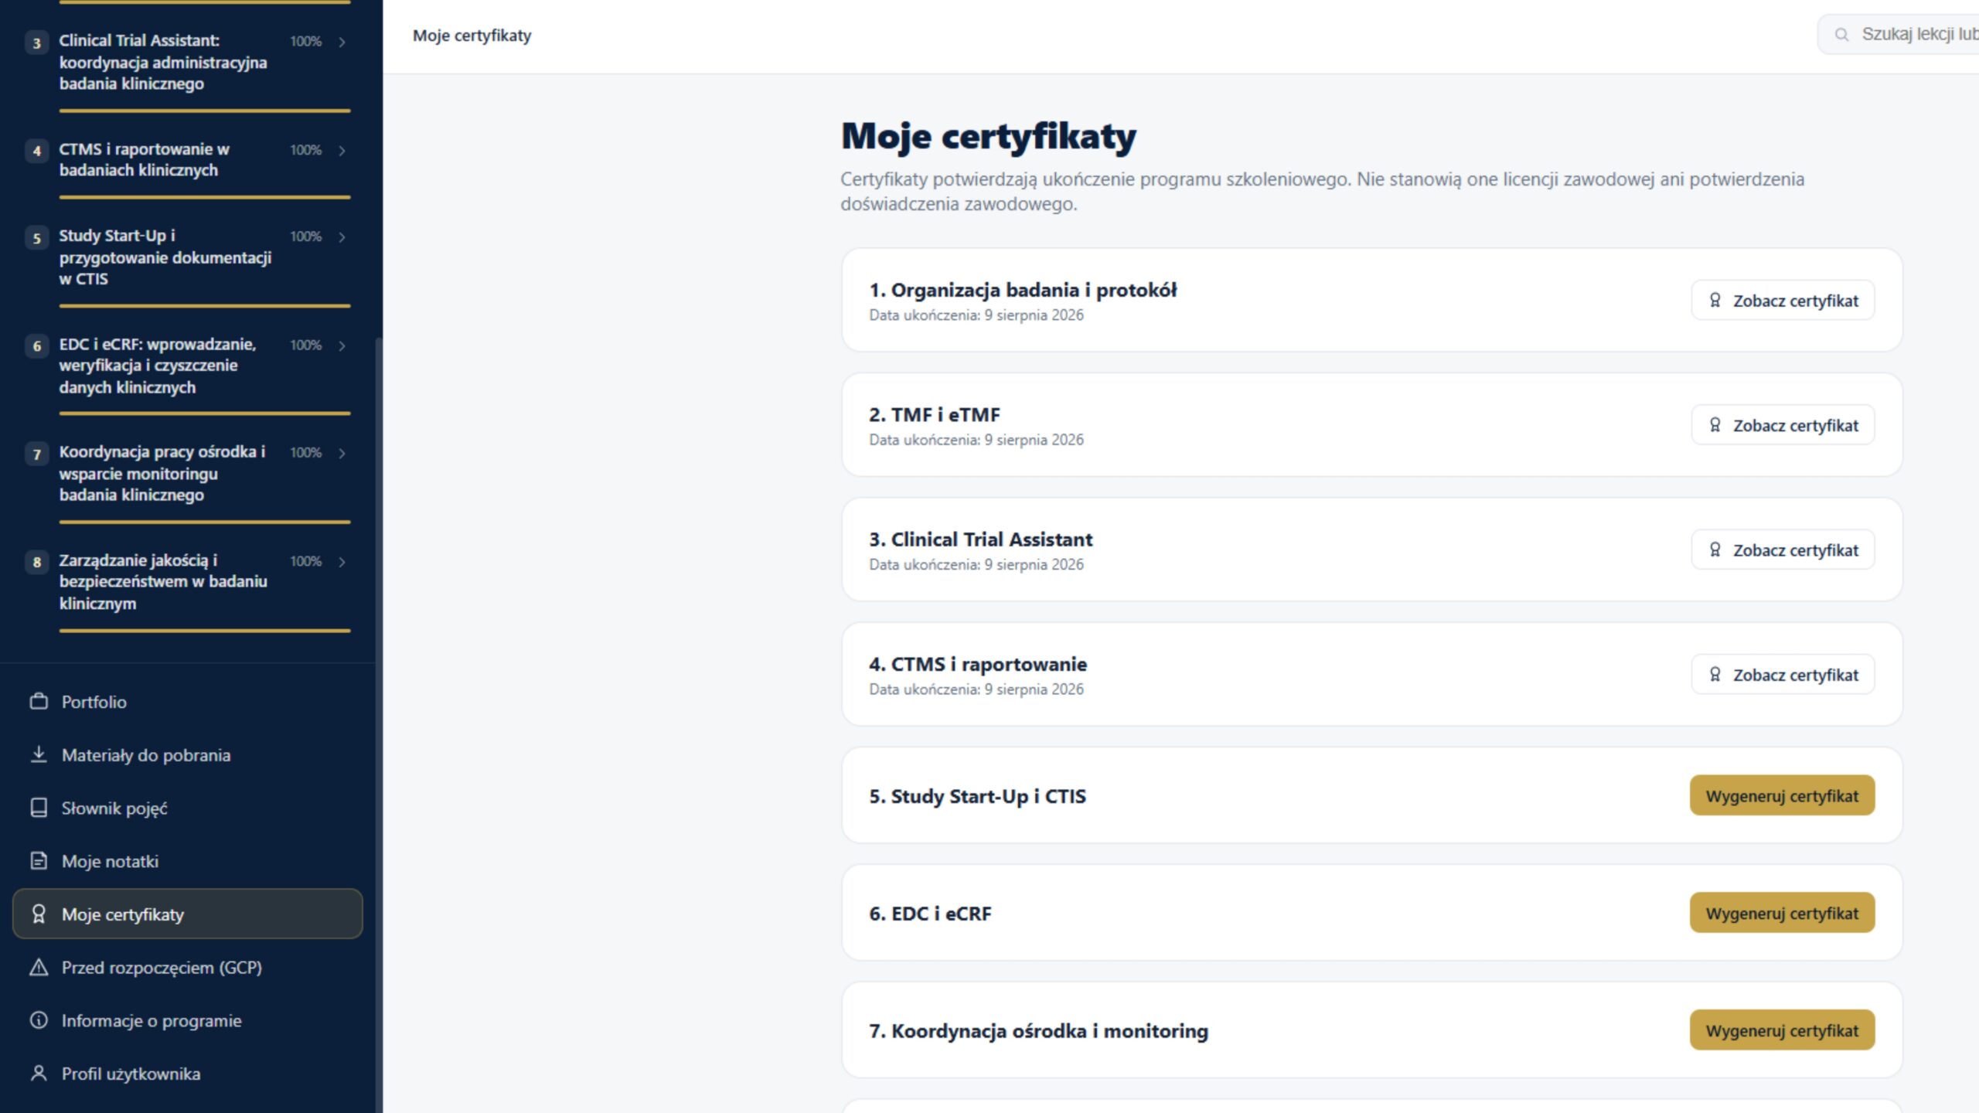
Task: Generate certificate for Study Start-Up i CTIS
Action: coord(1783,796)
